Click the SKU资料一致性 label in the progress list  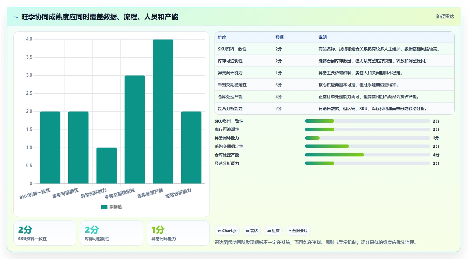(x=229, y=121)
